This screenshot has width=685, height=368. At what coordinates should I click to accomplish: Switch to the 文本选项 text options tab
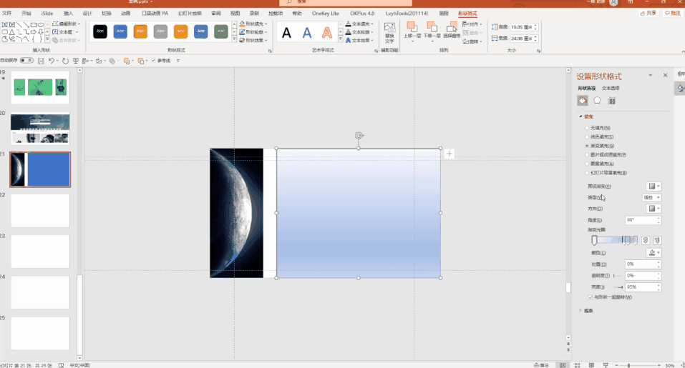pyautogui.click(x=611, y=88)
